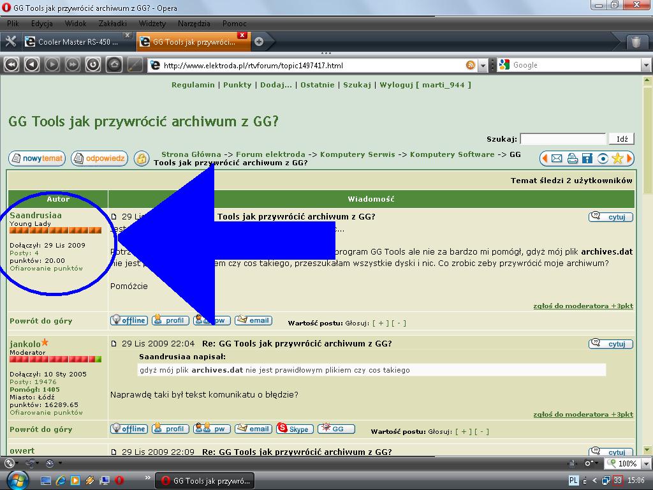Click the Windows Start orb

click(17, 480)
